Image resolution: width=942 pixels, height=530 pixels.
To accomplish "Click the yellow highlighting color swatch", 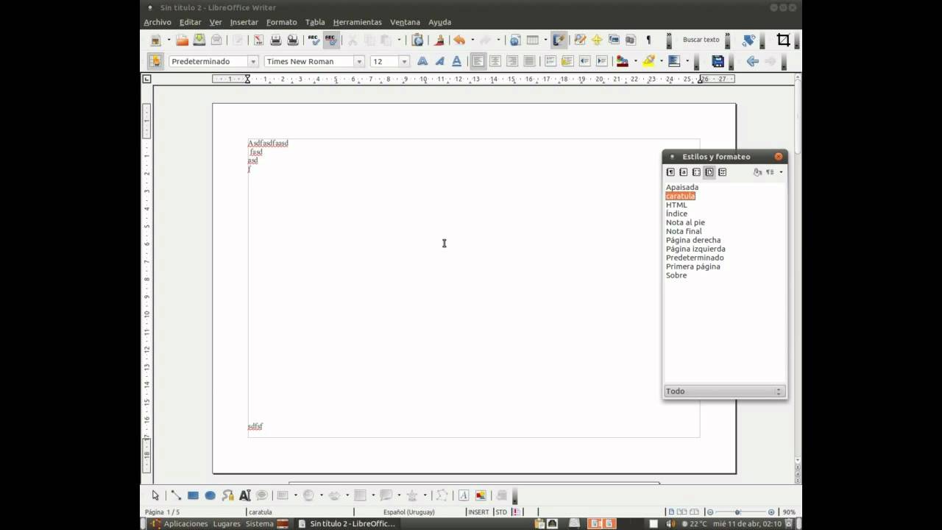I will pos(648,61).
